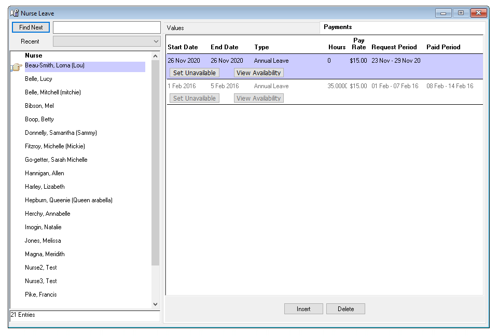Click the Find Next button

[31, 27]
